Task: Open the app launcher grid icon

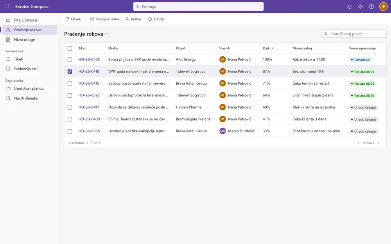Action: coord(8,7)
